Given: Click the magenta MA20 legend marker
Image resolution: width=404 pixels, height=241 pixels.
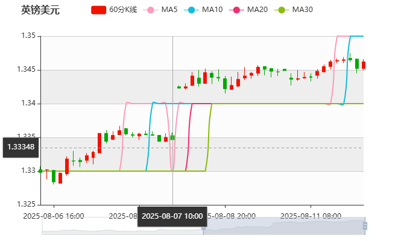Looking at the screenshot, I should tap(237, 10).
